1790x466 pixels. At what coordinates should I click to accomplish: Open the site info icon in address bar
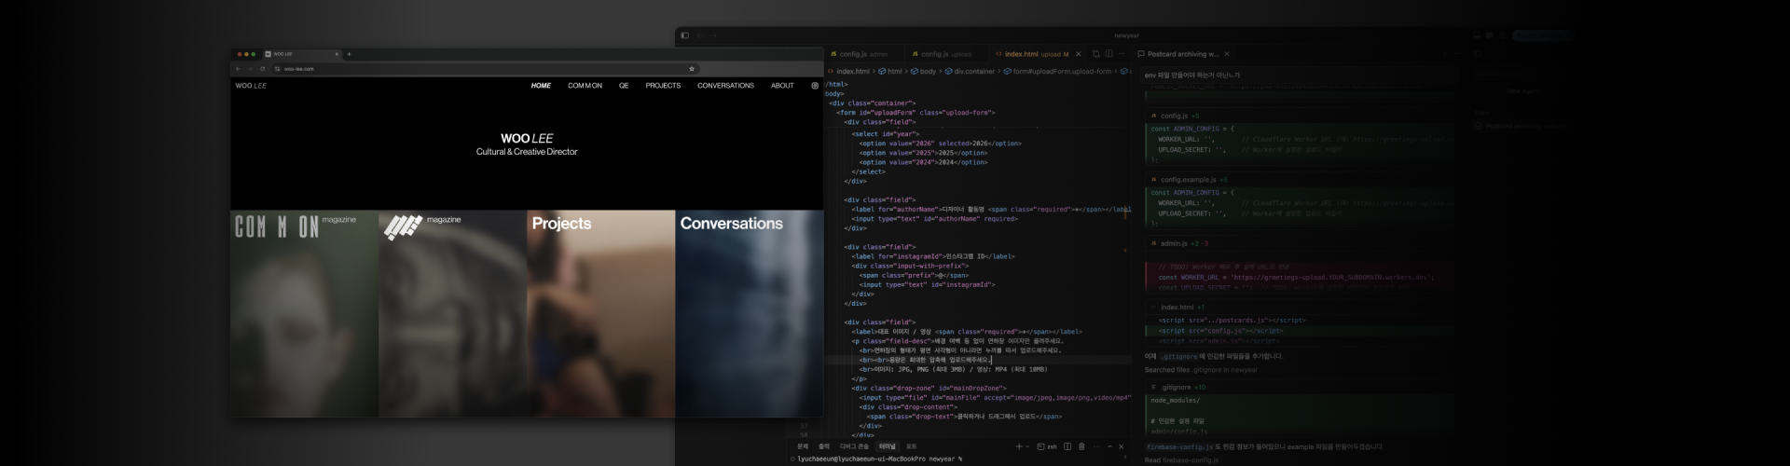[278, 69]
